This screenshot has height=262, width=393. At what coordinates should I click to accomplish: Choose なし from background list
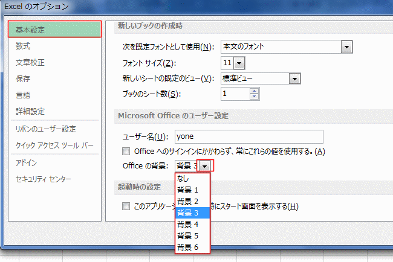[192, 179]
